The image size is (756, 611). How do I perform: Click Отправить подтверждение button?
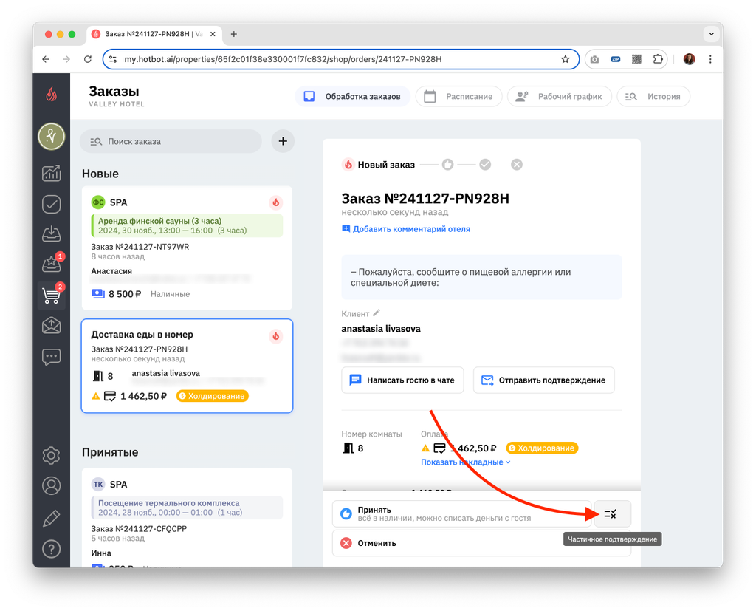pyautogui.click(x=544, y=380)
